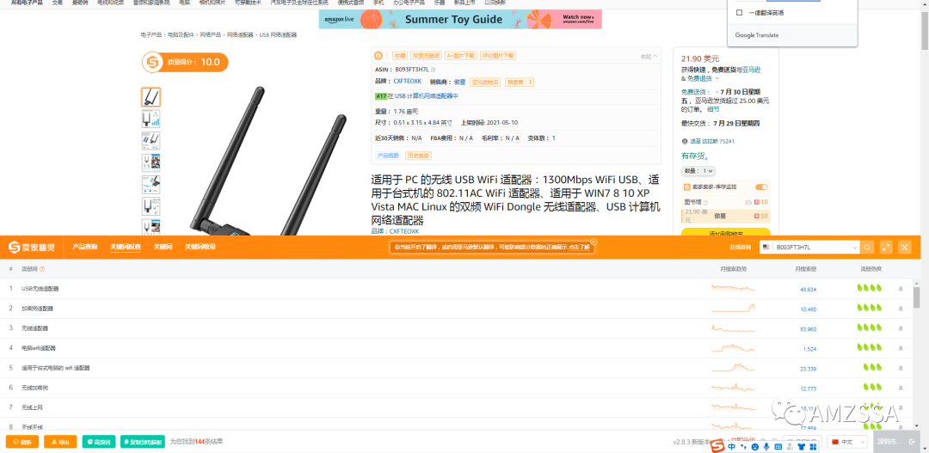Click the 导出 export button
The image size is (929, 453).
(x=60, y=442)
